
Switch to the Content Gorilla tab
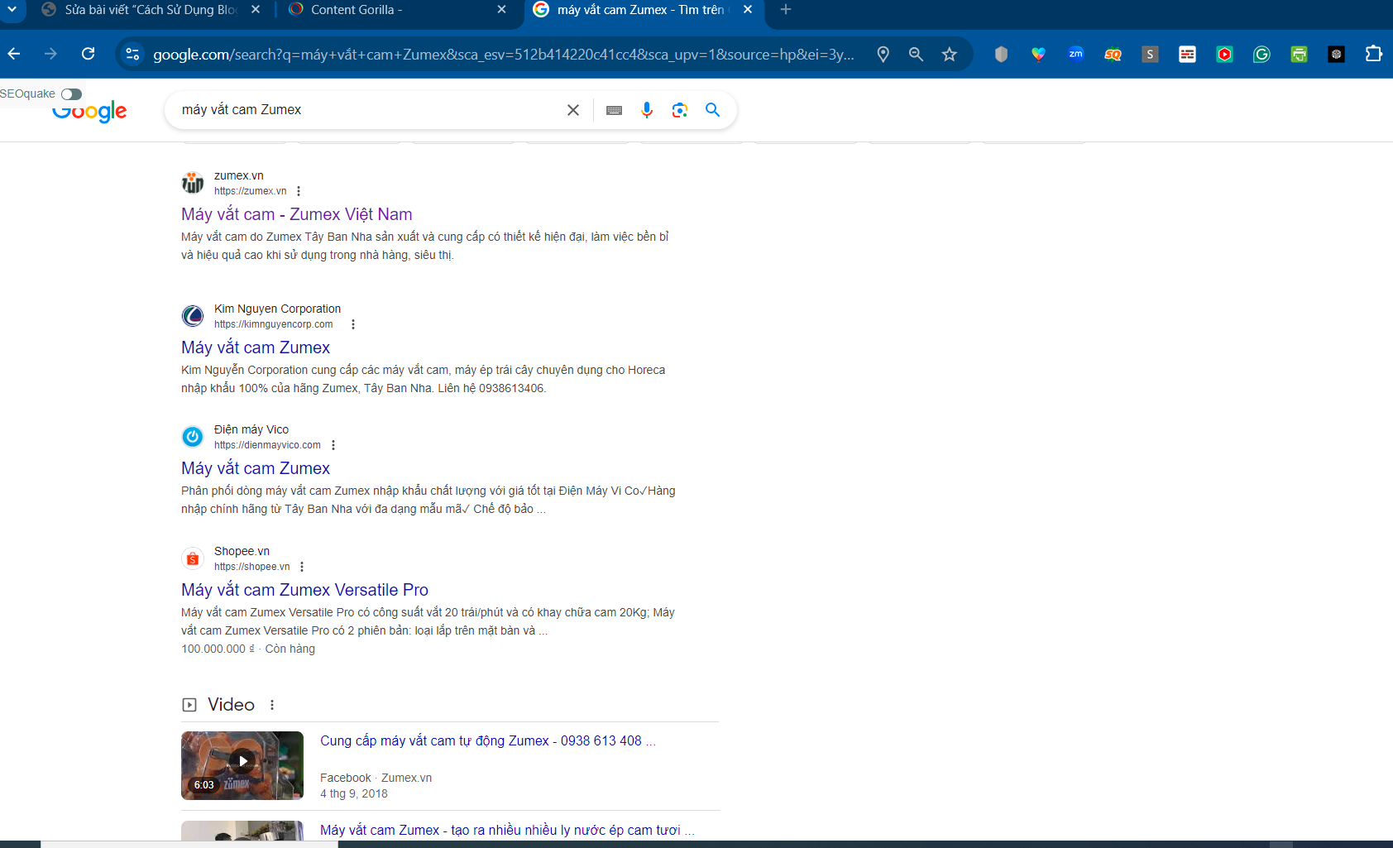[x=397, y=10]
